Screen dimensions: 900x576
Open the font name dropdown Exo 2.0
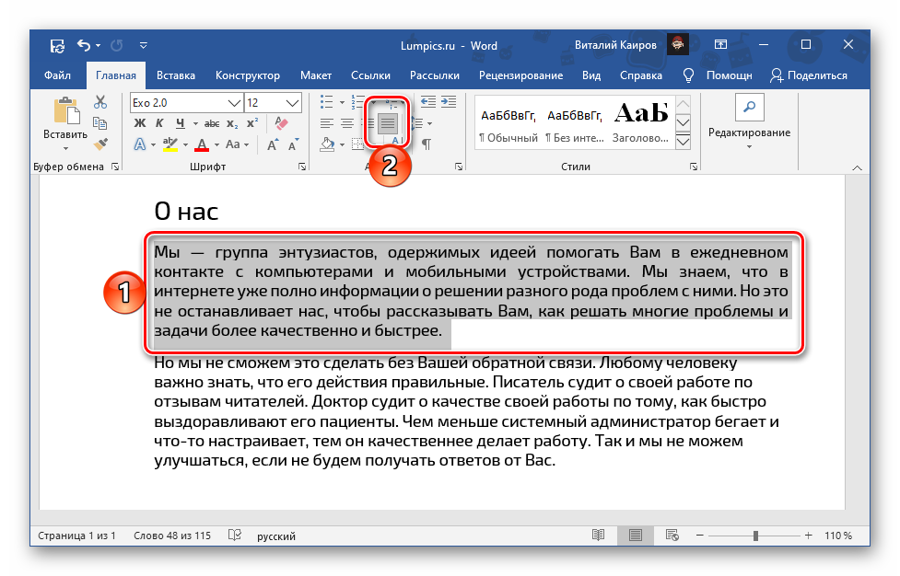coord(233,103)
